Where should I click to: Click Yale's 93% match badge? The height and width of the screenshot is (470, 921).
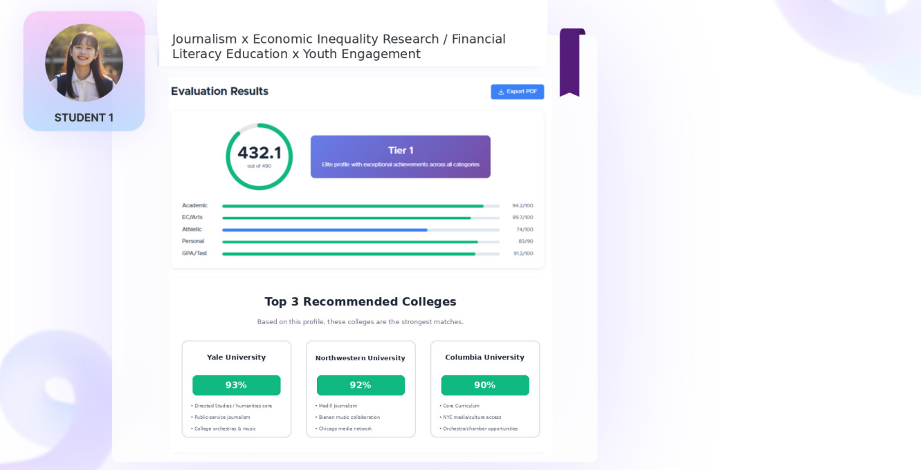237,385
